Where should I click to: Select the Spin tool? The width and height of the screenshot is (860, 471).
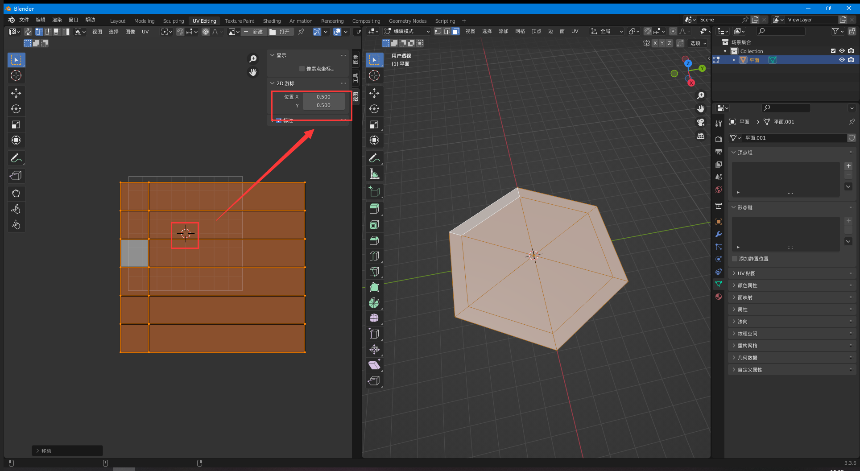pos(374,303)
